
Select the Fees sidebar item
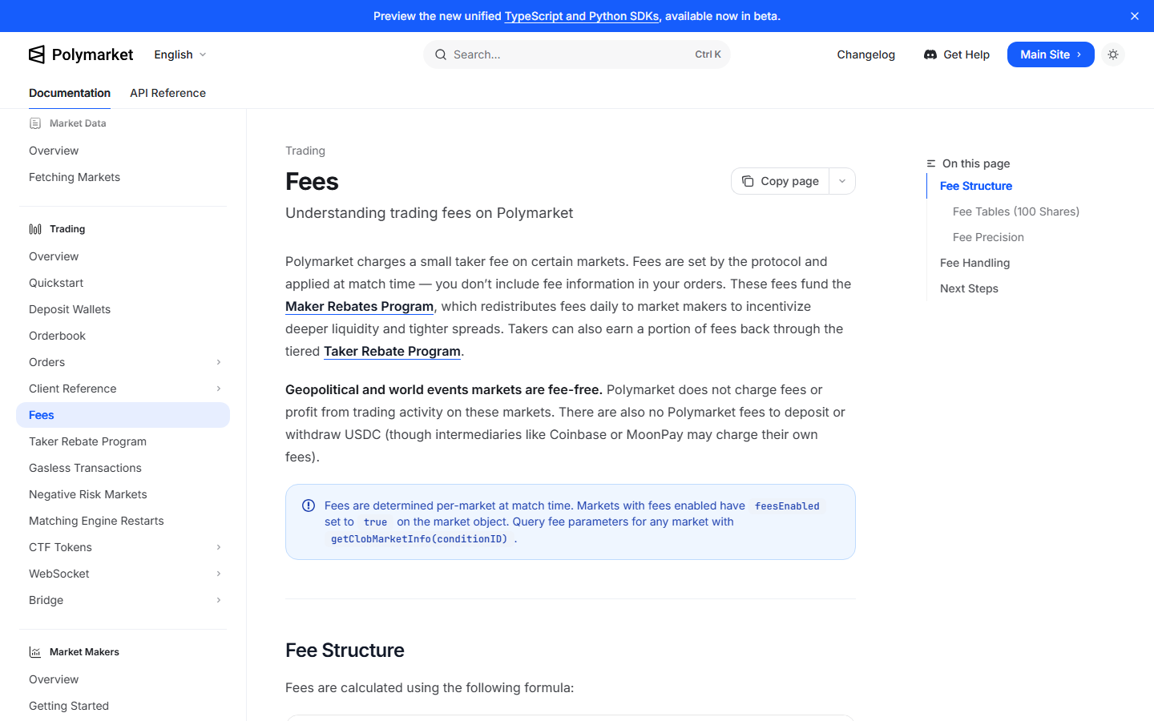[123, 415]
